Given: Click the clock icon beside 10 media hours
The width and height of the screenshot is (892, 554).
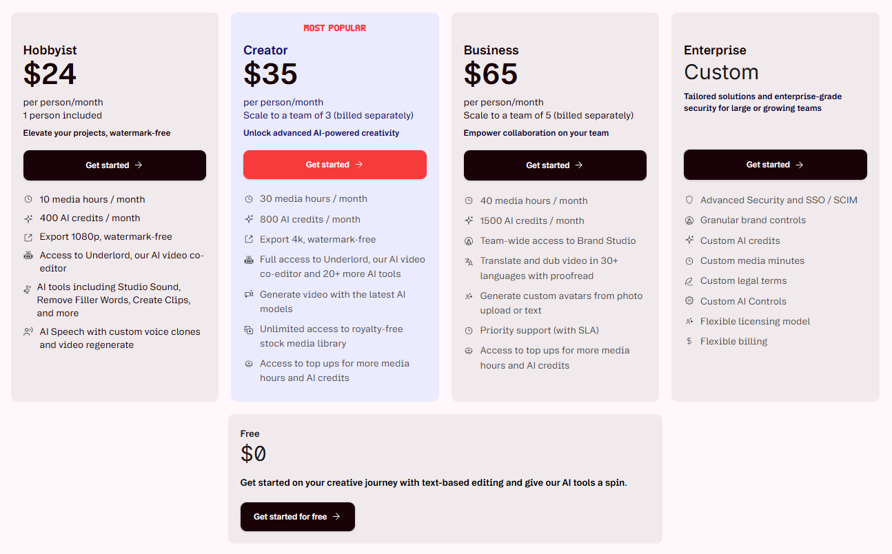Looking at the screenshot, I should coord(28,199).
